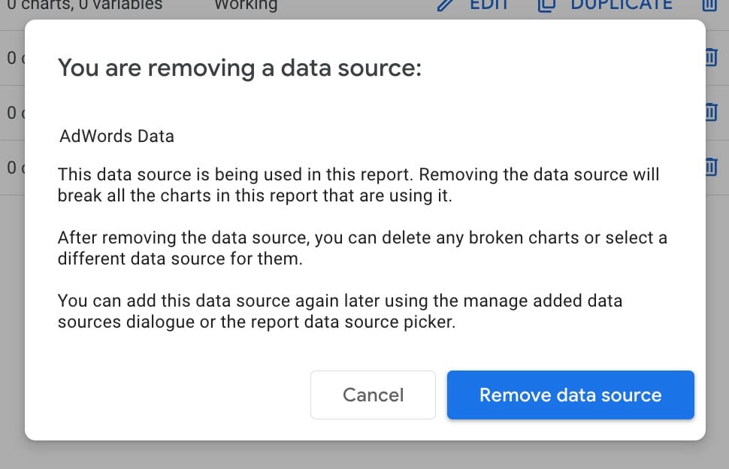
Task: Click the lowest trash icon on the right
Action: click(x=711, y=166)
